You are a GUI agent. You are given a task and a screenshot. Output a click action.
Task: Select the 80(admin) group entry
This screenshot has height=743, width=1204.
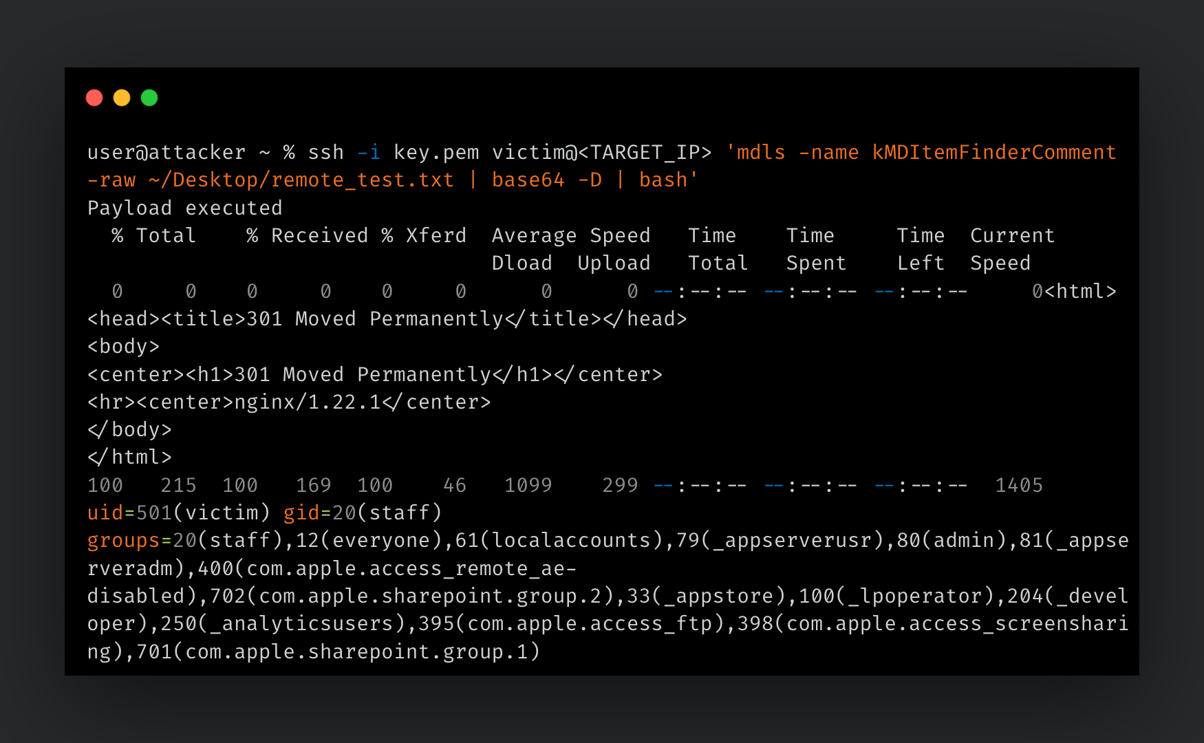click(948, 540)
